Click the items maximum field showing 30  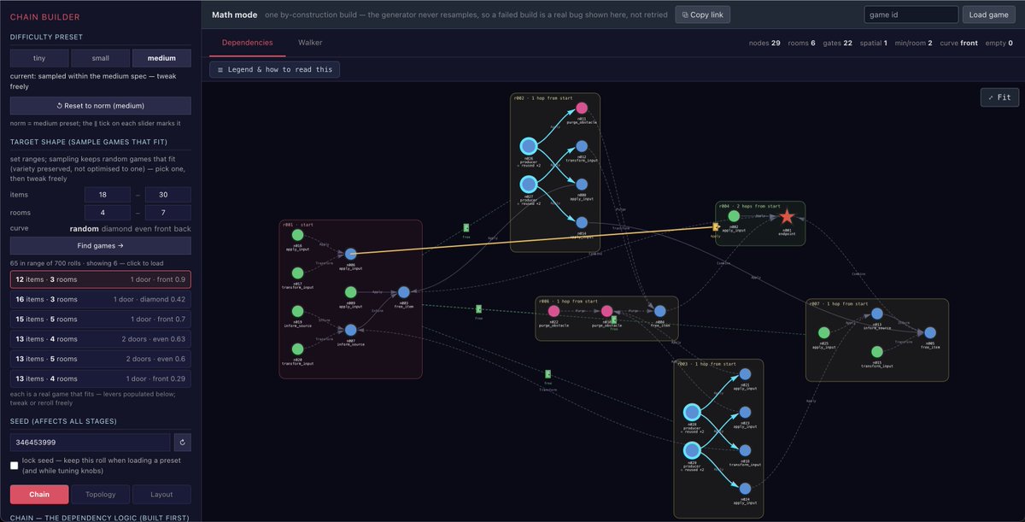tap(168, 195)
